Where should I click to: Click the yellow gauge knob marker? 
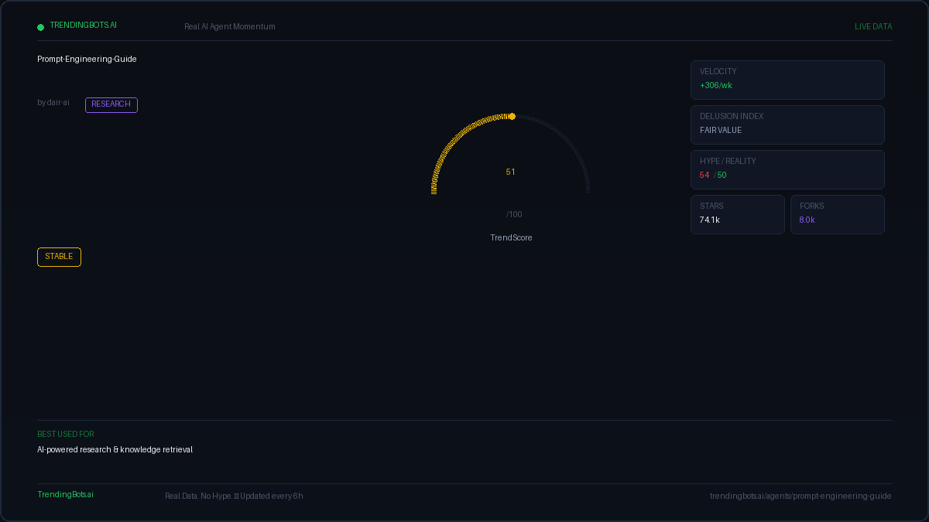click(512, 116)
